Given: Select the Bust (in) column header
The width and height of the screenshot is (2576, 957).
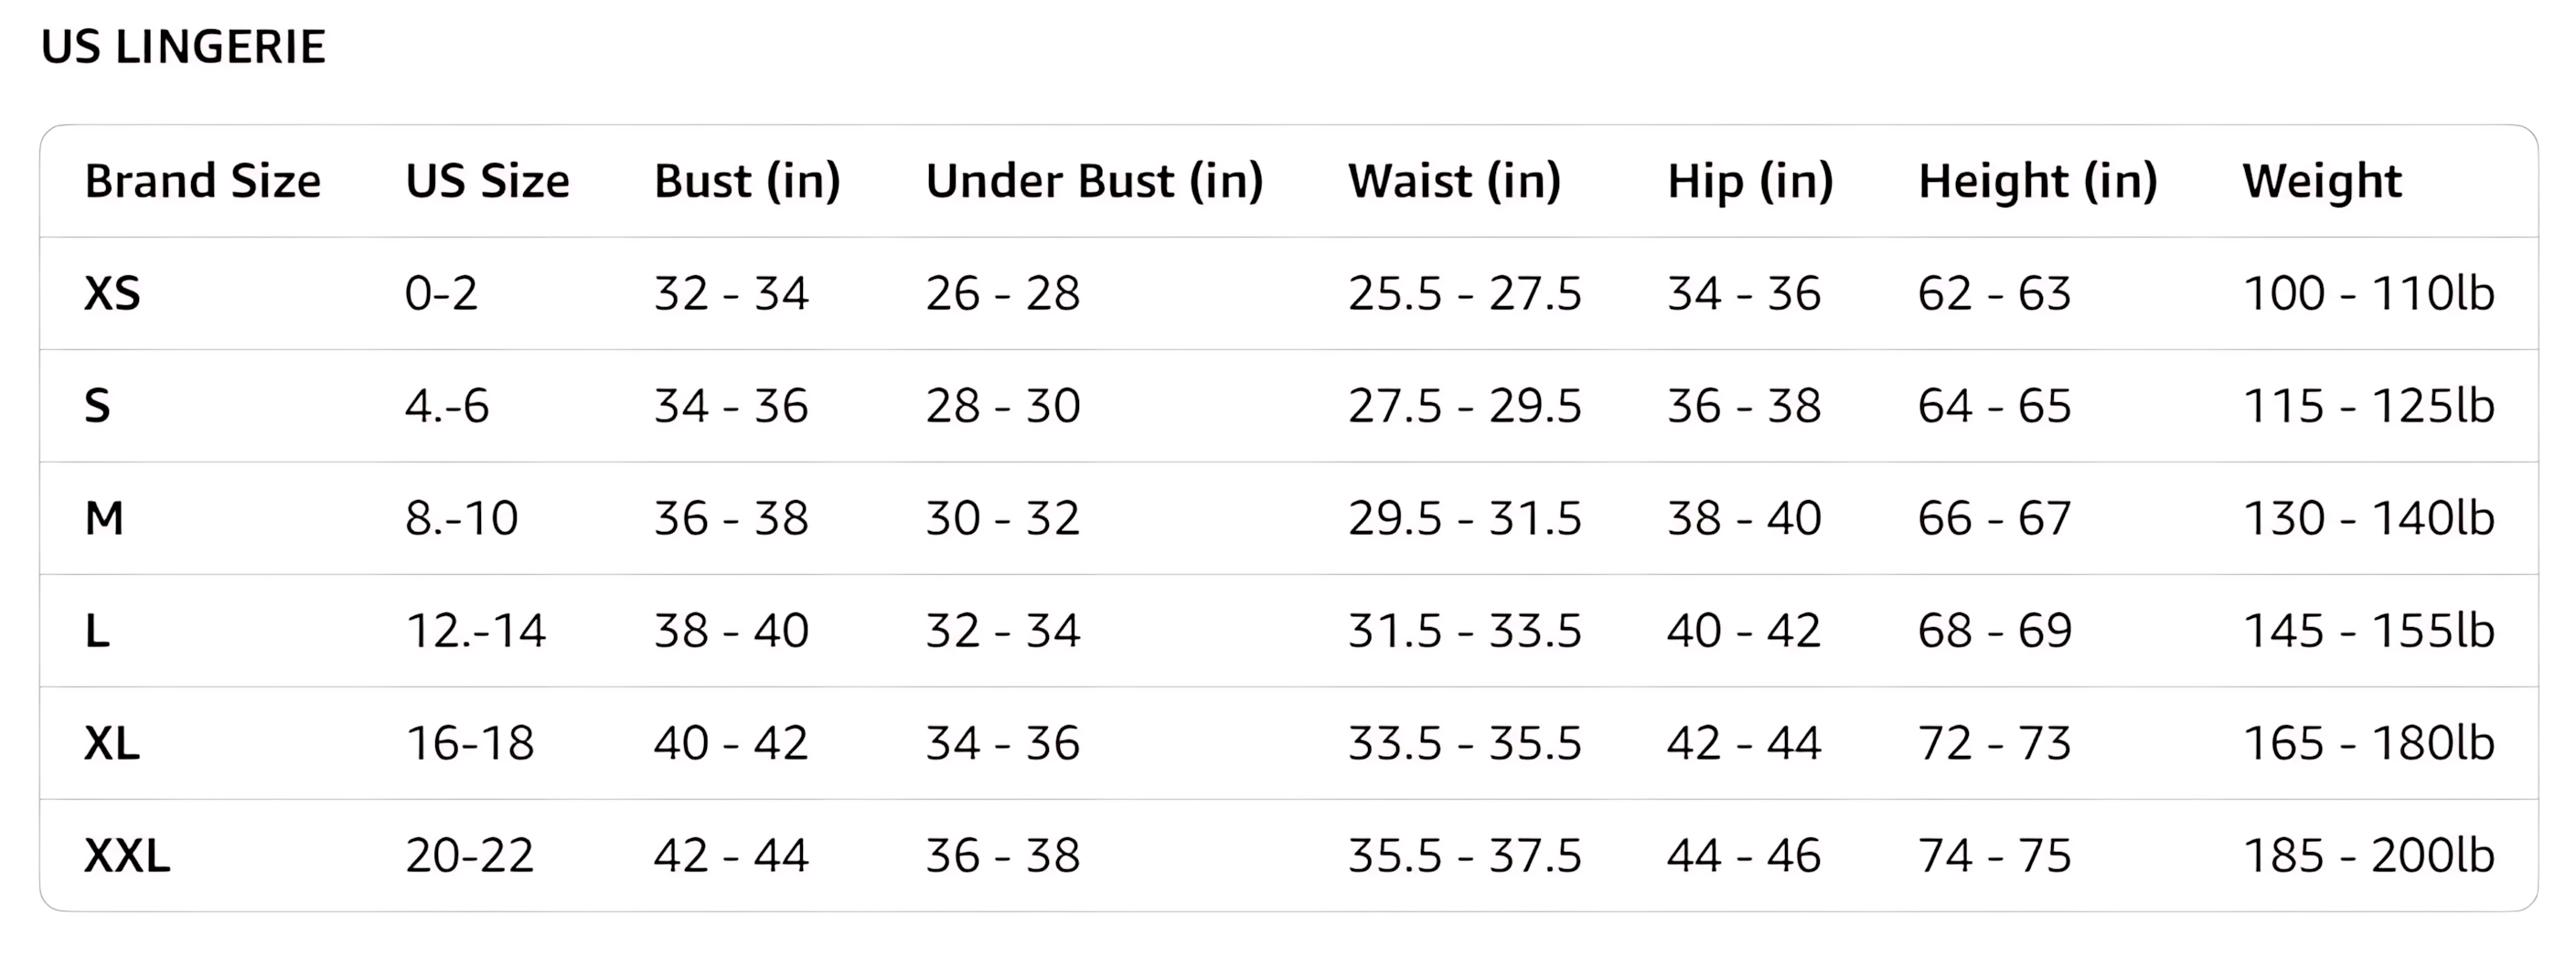Looking at the screenshot, I should click(x=747, y=181).
